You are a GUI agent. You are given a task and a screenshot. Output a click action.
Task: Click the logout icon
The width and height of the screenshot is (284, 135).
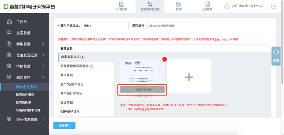[x=273, y=6]
